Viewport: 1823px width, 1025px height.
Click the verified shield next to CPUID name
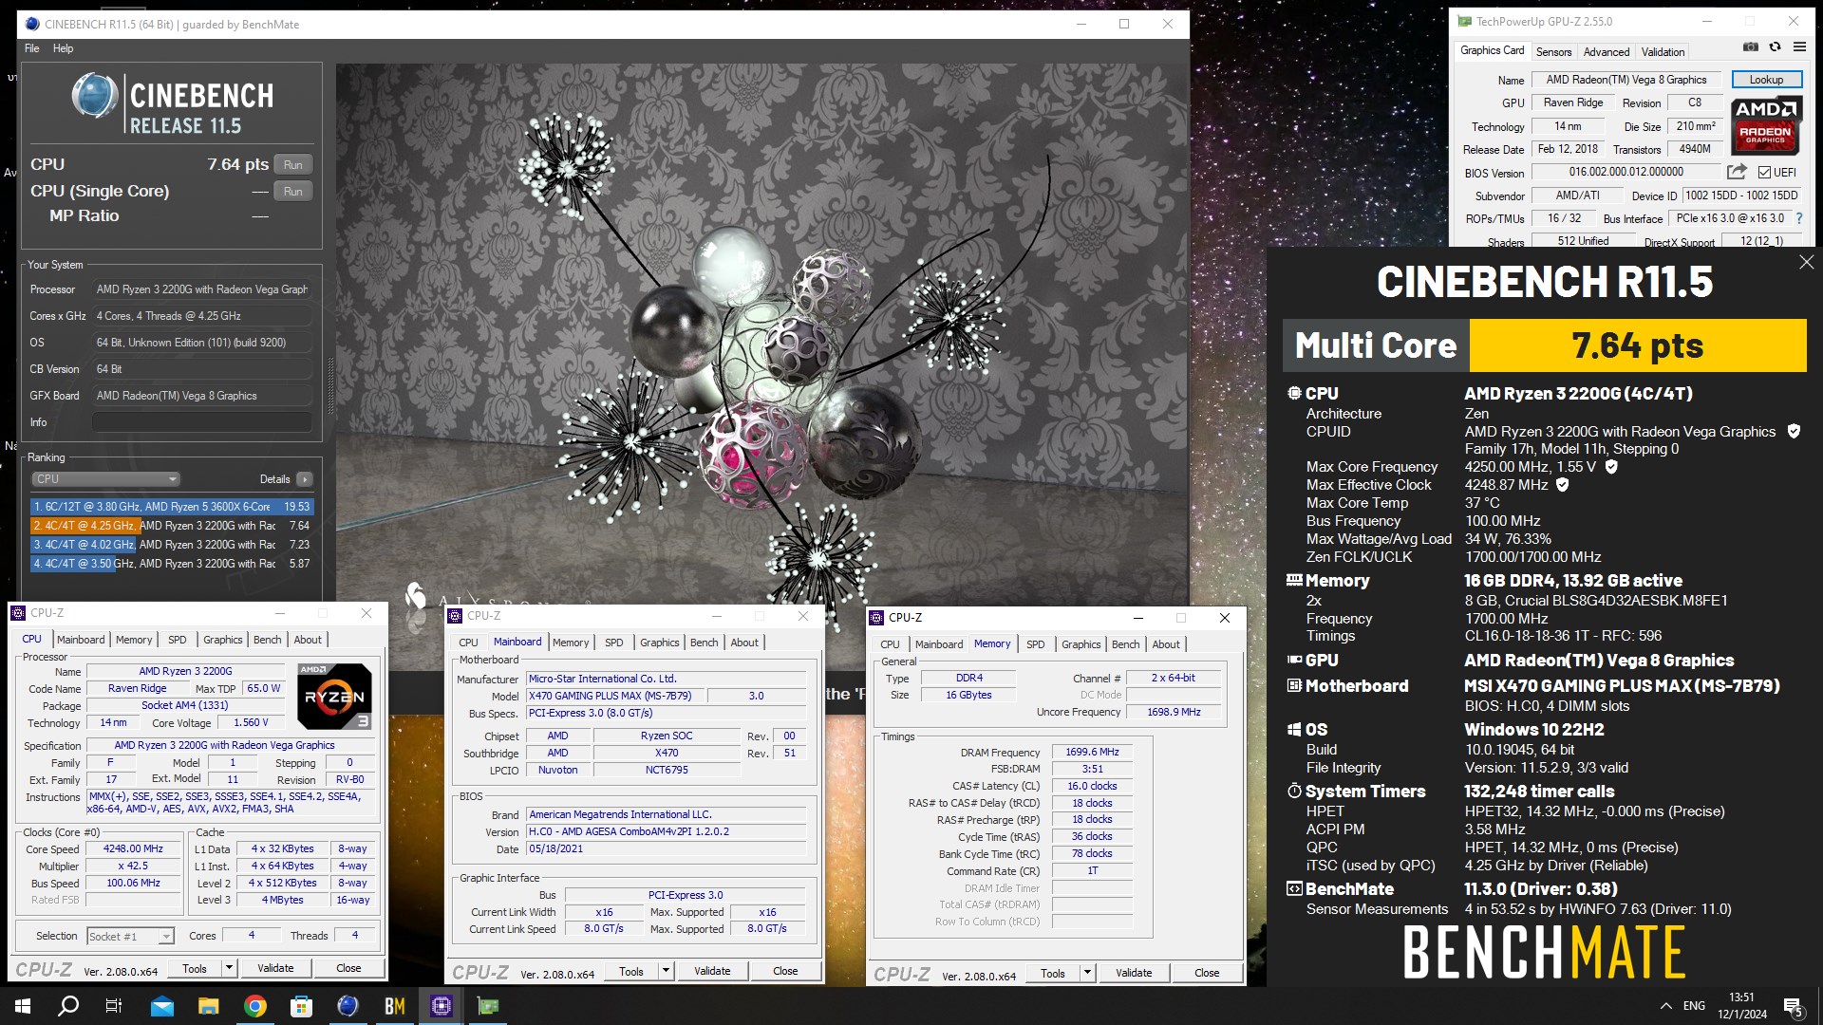[1794, 431]
